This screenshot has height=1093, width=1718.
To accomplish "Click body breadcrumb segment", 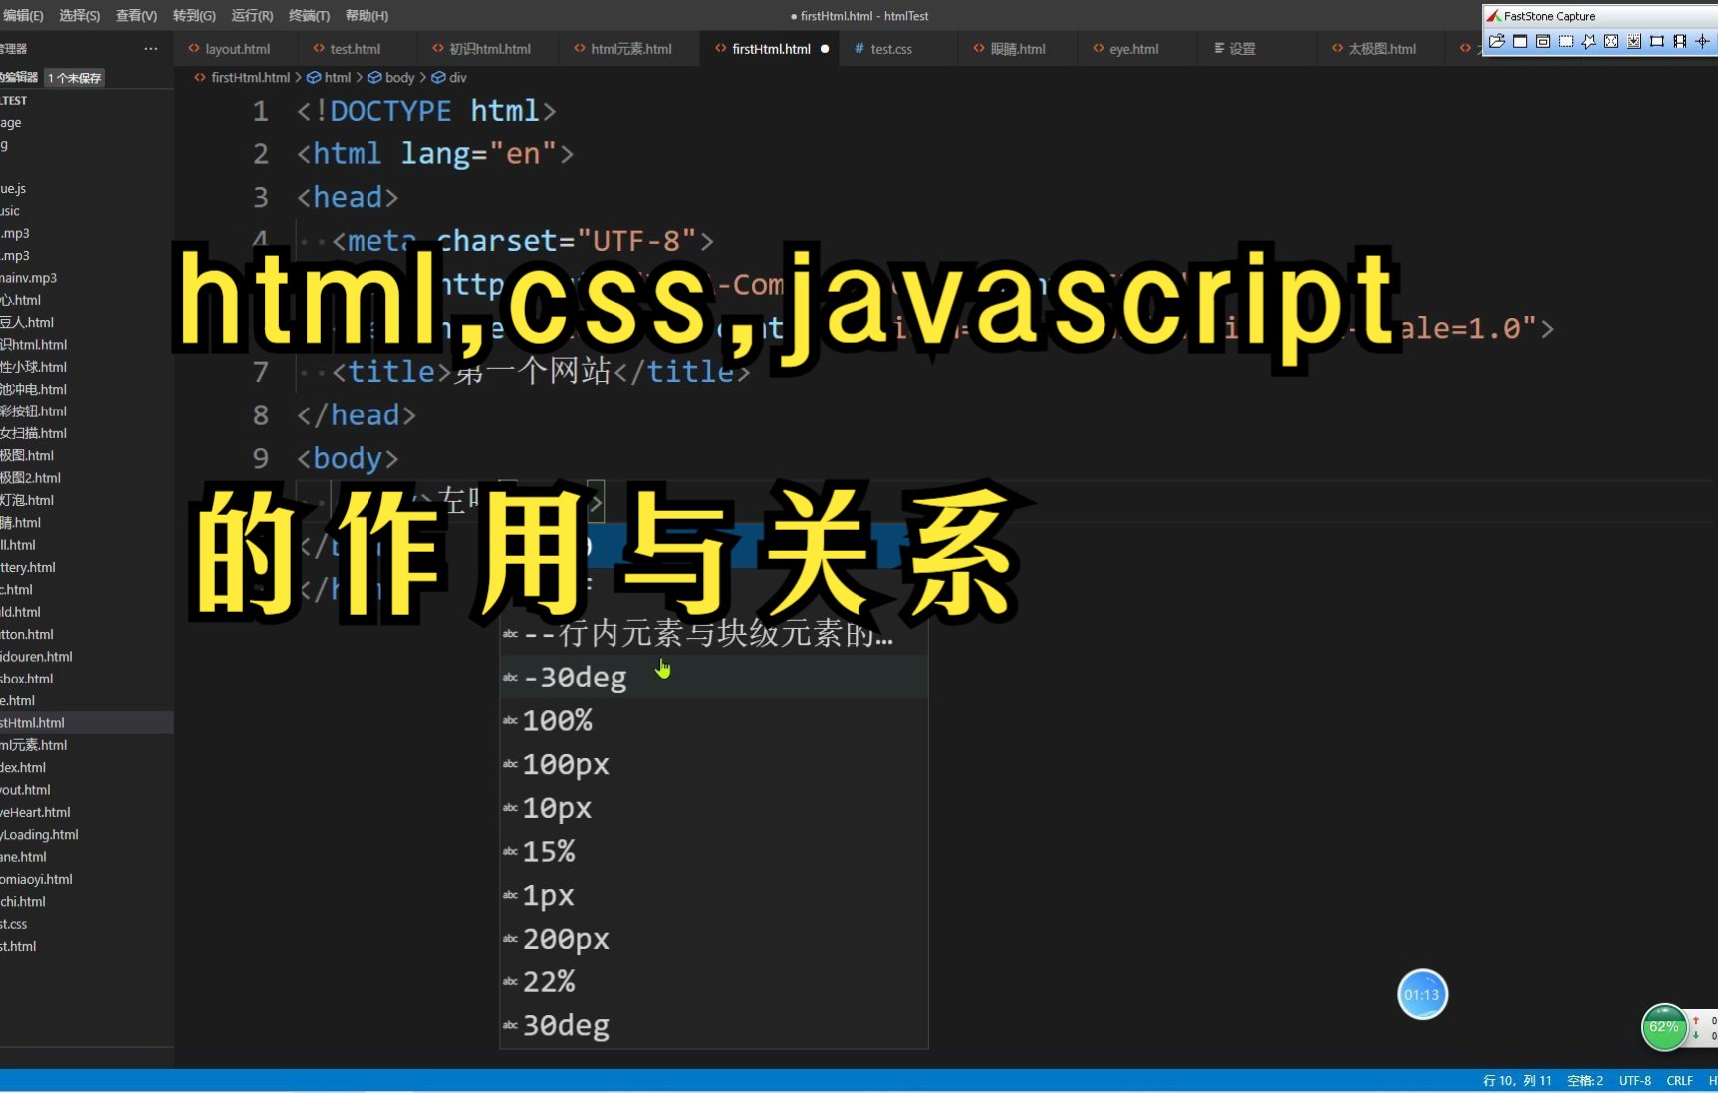I will [399, 77].
